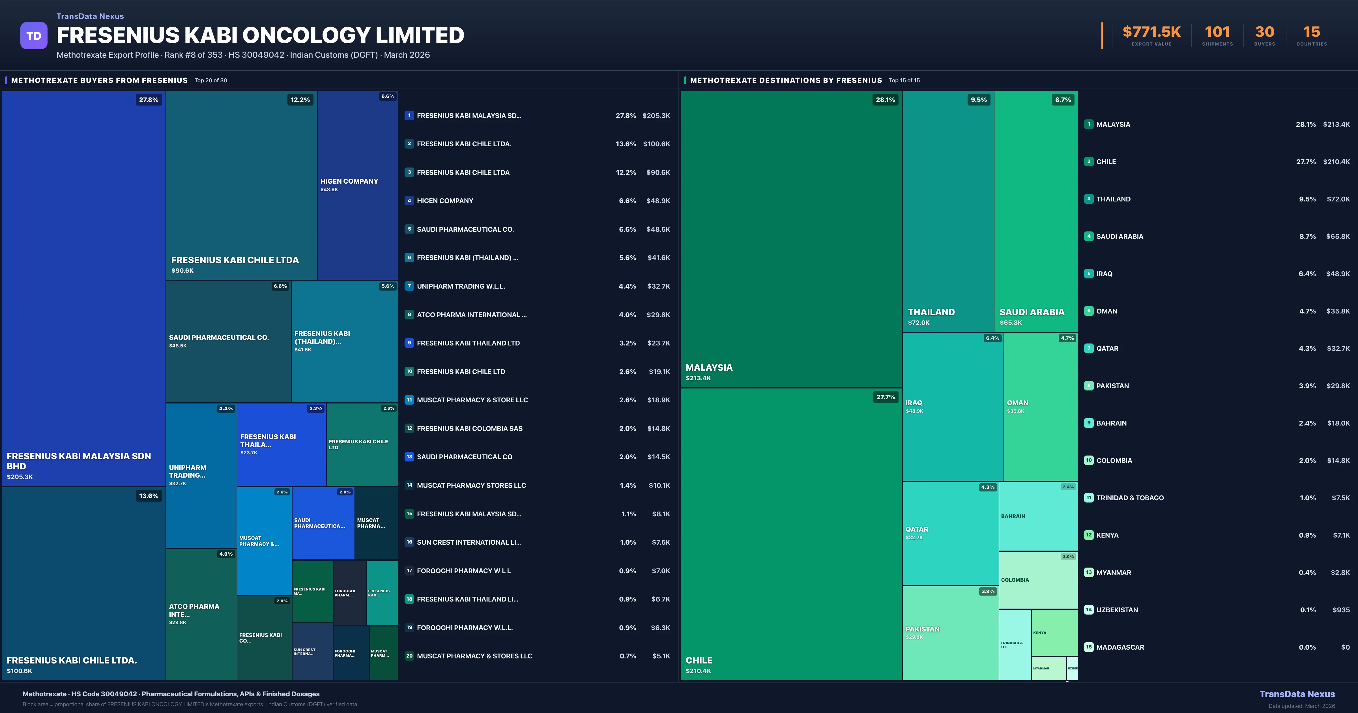Click rank badge 2 beside Chile destination

[1089, 162]
